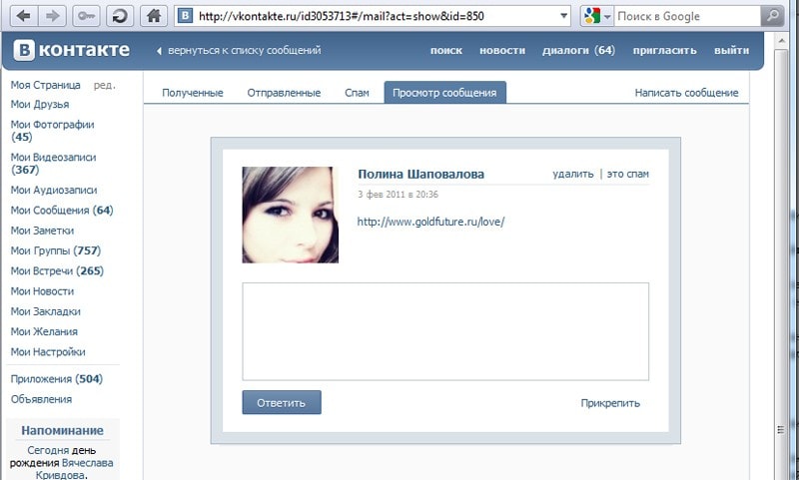799x480 pixels.
Task: Click the key (password) icon in toolbar
Action: [x=87, y=16]
